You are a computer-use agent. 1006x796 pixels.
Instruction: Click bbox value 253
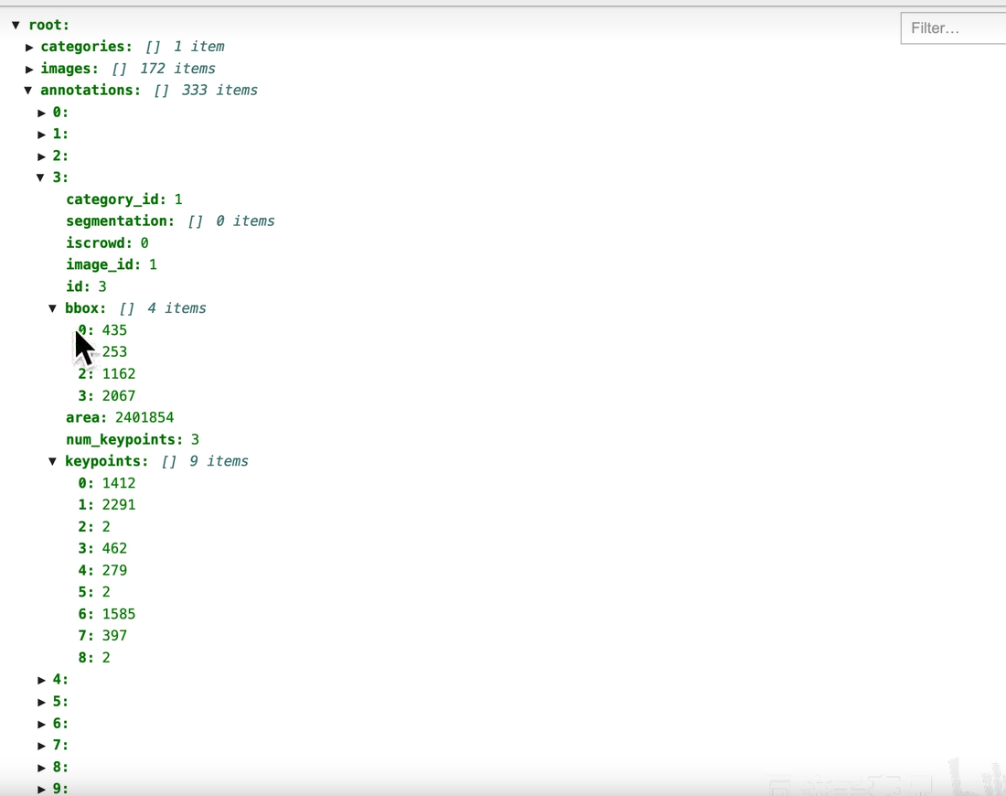(114, 352)
